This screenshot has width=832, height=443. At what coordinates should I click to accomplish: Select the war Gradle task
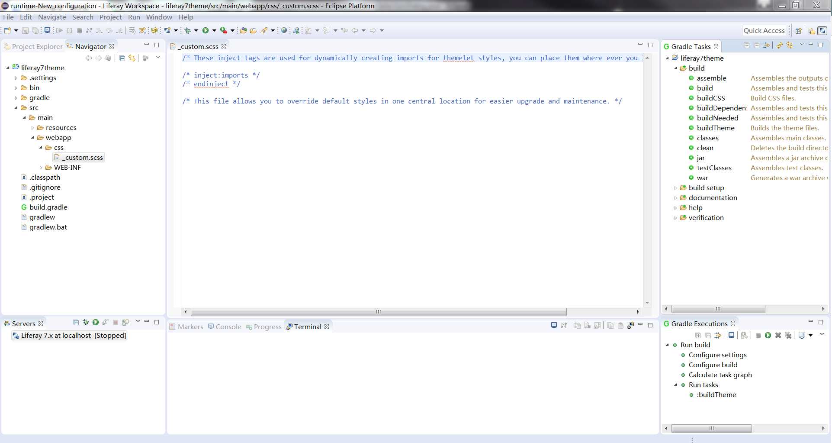tap(702, 178)
